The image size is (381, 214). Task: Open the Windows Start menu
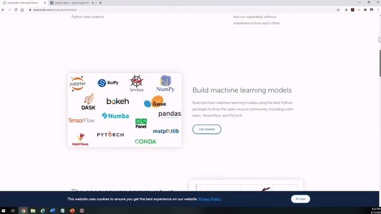click(x=4, y=210)
